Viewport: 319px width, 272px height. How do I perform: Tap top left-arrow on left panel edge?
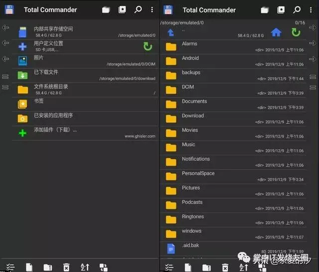click(5, 27)
